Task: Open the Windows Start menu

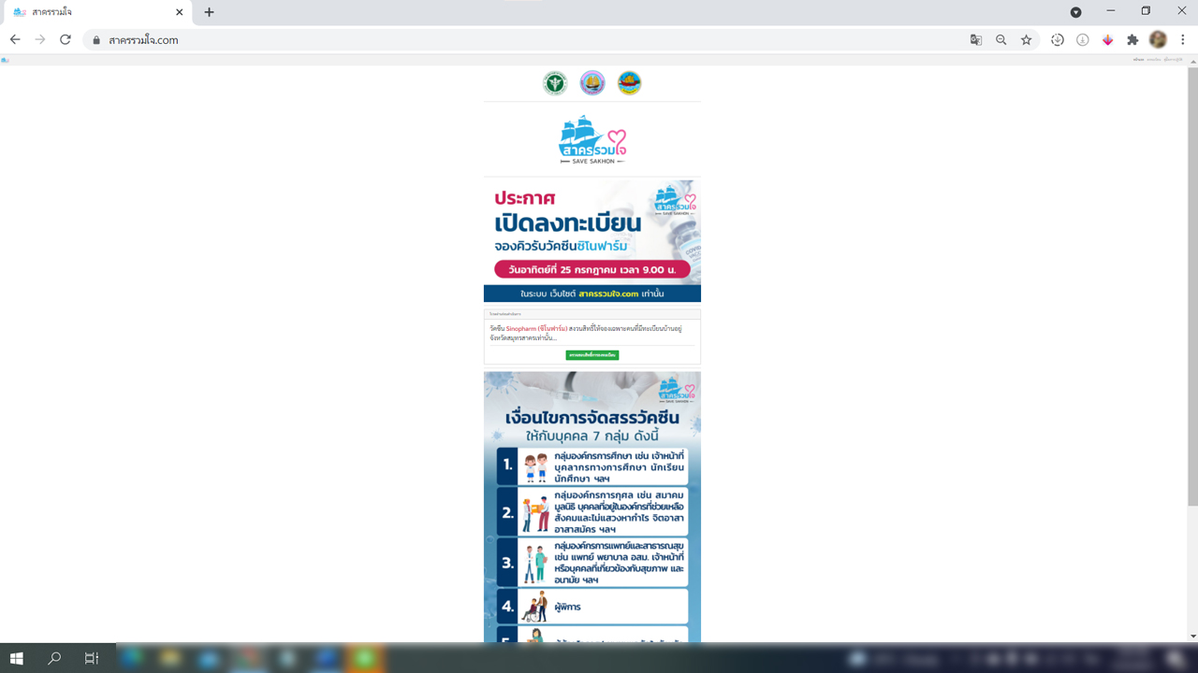Action: [16, 658]
